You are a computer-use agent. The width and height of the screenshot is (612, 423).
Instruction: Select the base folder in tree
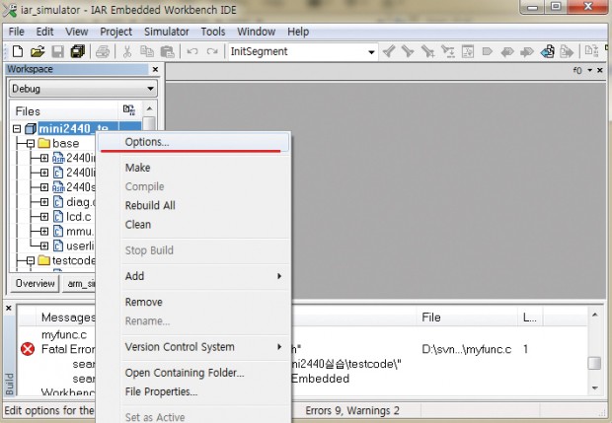pyautogui.click(x=65, y=144)
